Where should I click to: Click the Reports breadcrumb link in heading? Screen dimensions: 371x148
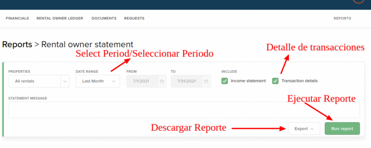point(17,45)
